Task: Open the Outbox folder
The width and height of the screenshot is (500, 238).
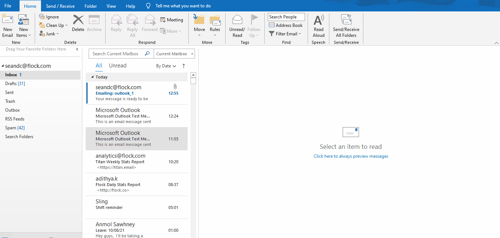Action: pyautogui.click(x=40, y=110)
